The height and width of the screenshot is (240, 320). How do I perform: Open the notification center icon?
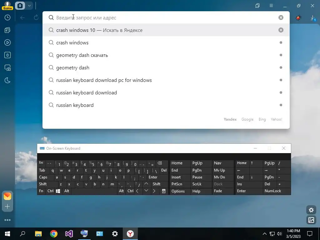click(310, 234)
